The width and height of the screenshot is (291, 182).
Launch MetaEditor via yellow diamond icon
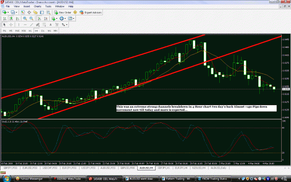pos(75,13)
